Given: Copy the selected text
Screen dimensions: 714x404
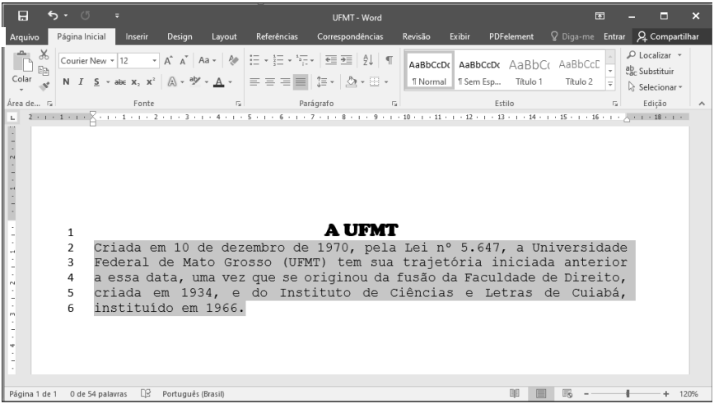Looking at the screenshot, I should (x=44, y=71).
